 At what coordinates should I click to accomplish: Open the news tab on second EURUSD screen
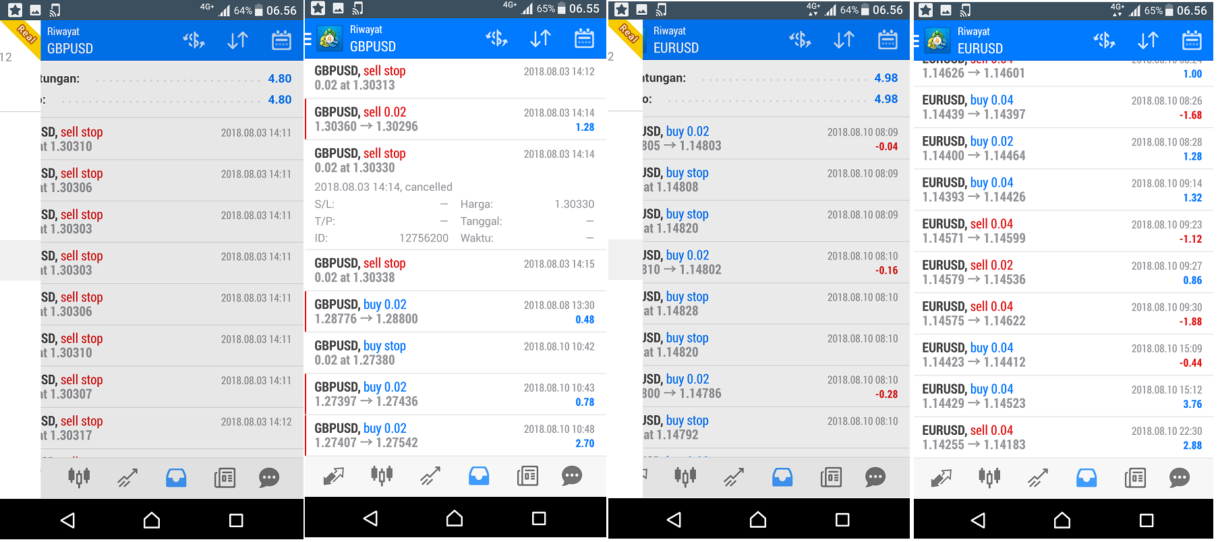point(1135,478)
